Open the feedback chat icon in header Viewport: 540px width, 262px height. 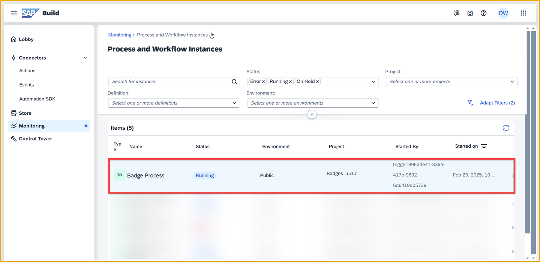[x=456, y=13]
